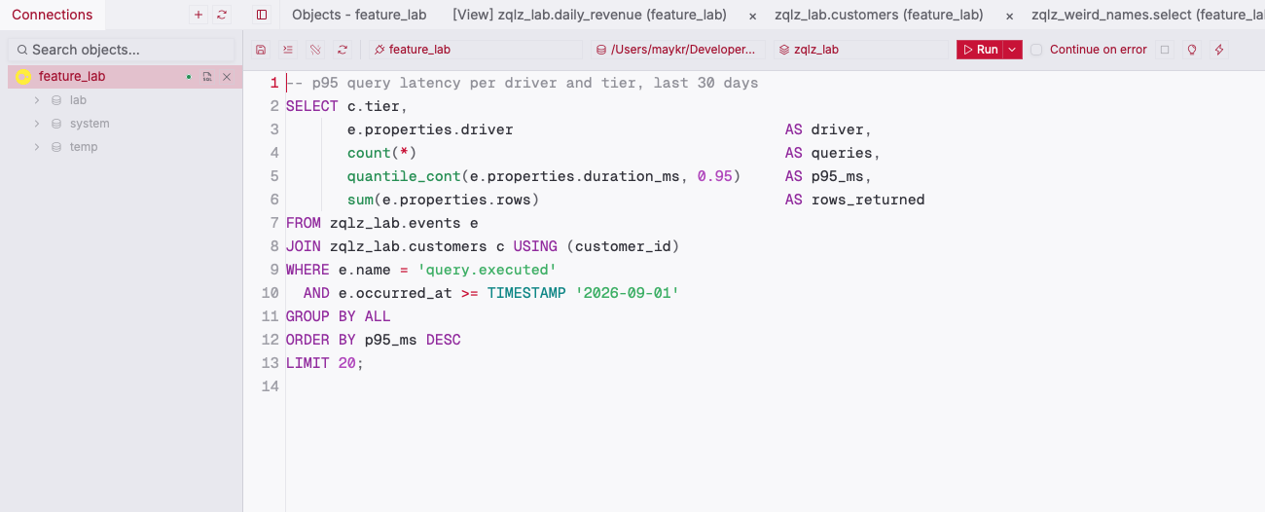
Task: Enable the Continue on error checkbox
Action: click(1036, 50)
